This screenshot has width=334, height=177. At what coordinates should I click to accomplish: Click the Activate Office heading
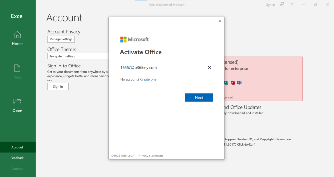coord(141,52)
